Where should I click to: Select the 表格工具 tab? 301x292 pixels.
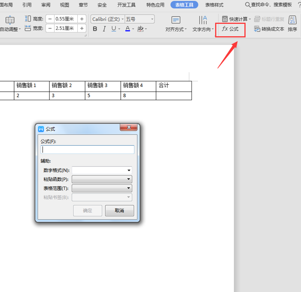click(184, 5)
